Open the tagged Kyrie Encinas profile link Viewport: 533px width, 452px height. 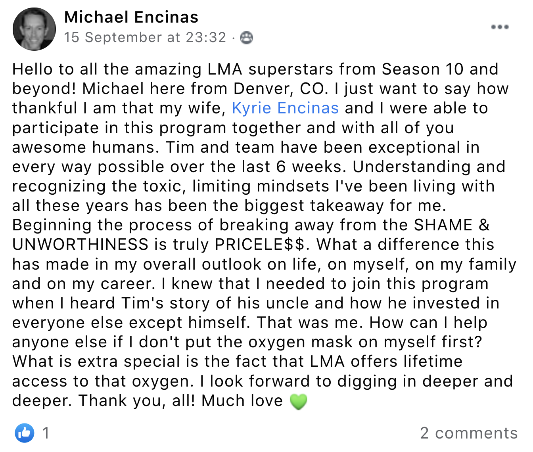pyautogui.click(x=285, y=108)
